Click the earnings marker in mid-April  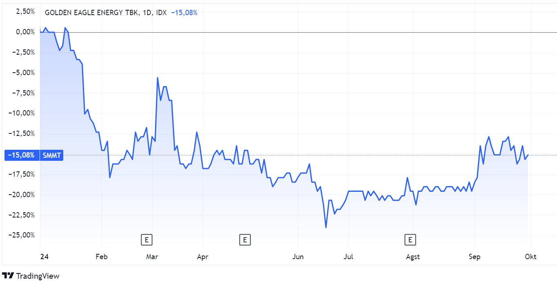[245, 240]
